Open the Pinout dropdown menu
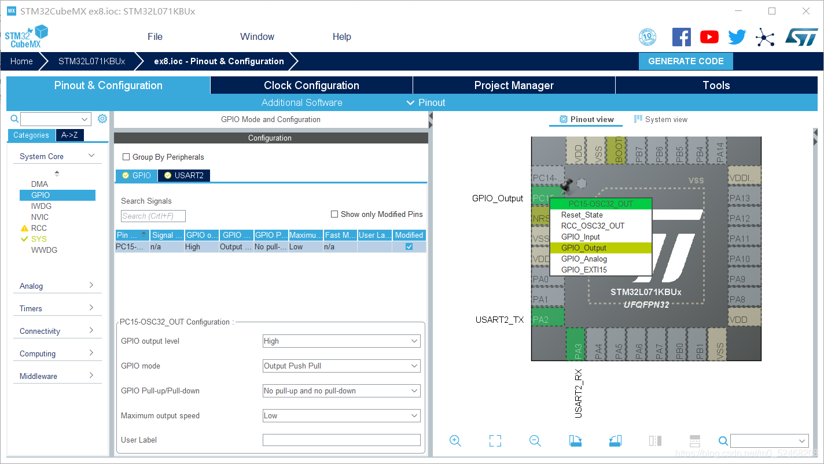This screenshot has width=824, height=464. [x=426, y=102]
